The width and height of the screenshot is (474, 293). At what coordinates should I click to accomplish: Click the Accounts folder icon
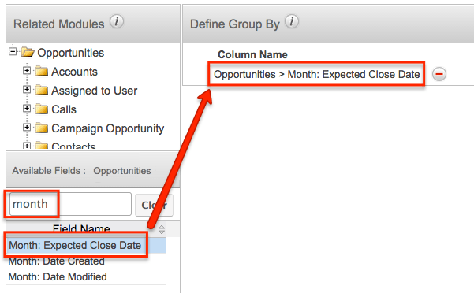coord(42,72)
